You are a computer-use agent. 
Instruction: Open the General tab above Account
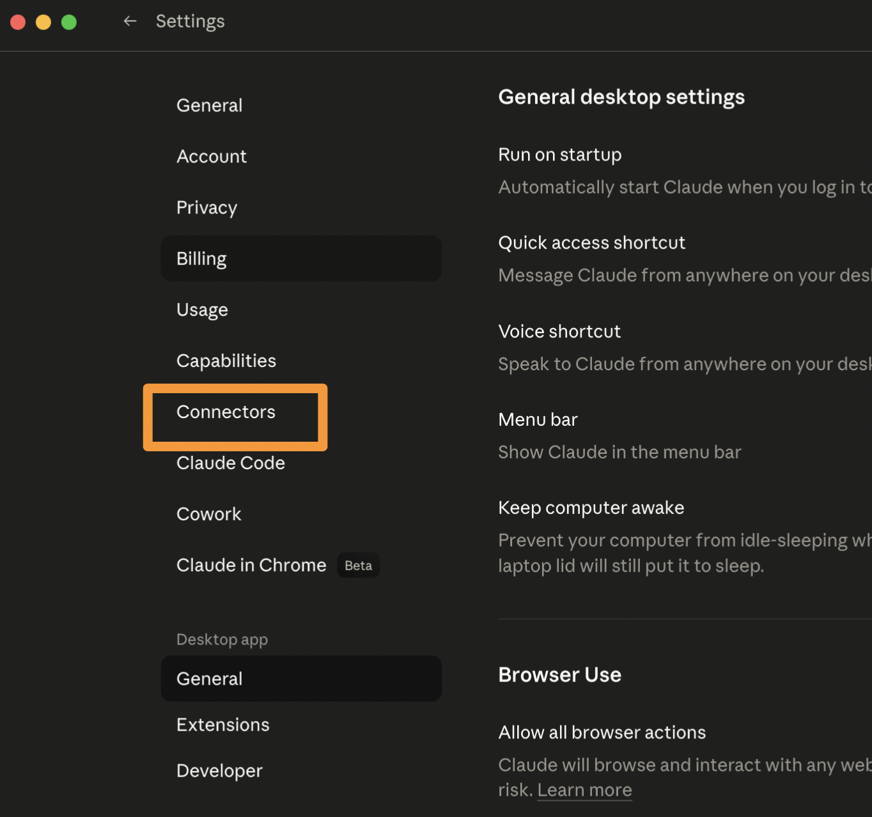pos(301,105)
